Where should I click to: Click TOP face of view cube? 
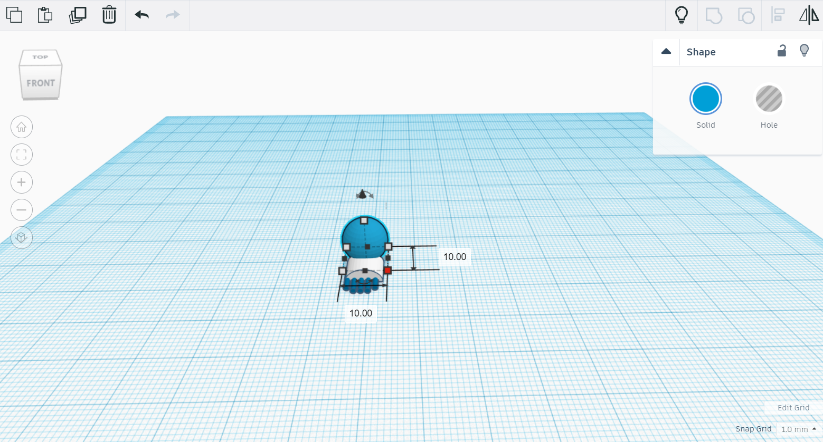[40, 57]
